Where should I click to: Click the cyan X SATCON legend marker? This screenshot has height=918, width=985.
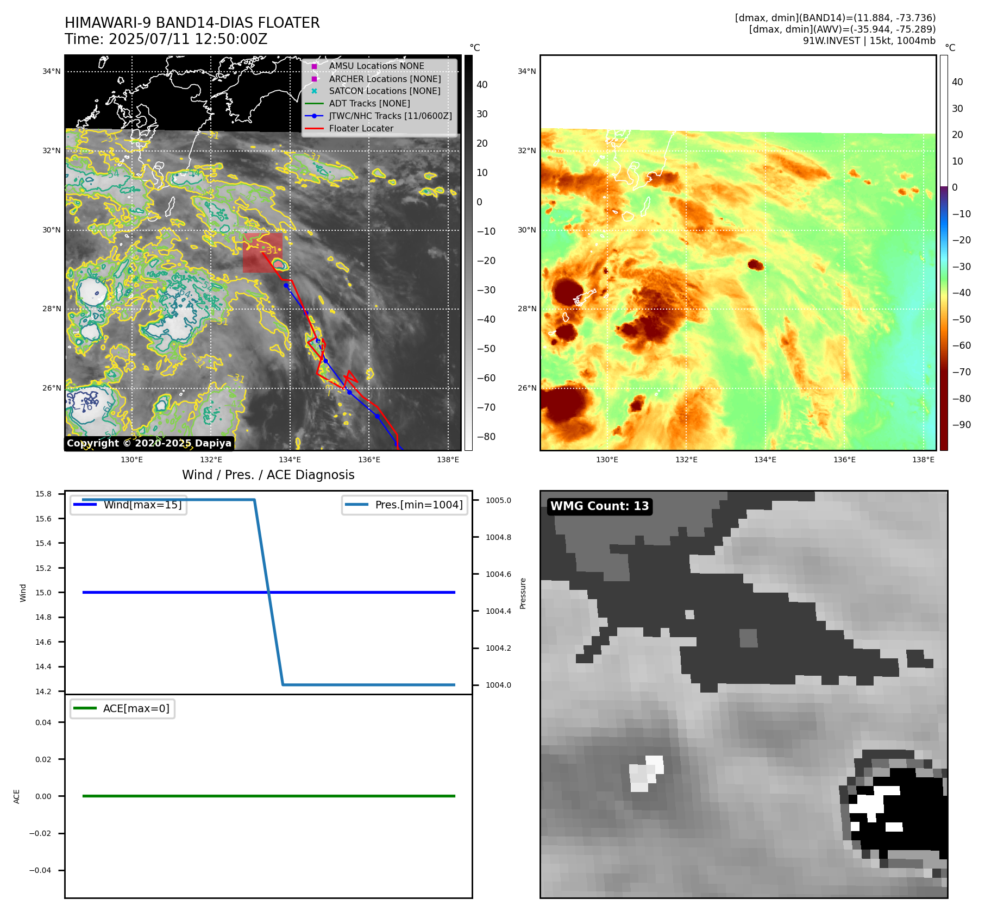314,91
